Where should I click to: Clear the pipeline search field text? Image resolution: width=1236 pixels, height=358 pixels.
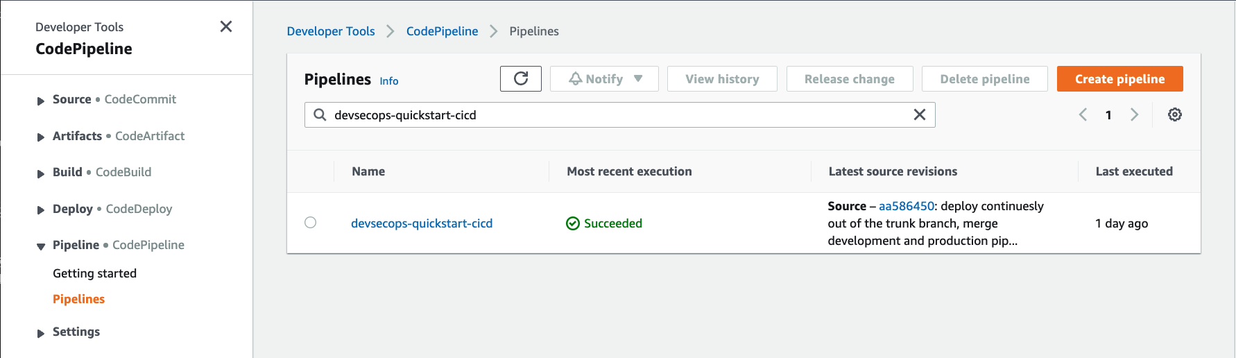919,114
